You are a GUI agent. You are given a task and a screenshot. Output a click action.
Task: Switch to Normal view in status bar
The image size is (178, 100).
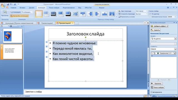[x=145, y=96]
